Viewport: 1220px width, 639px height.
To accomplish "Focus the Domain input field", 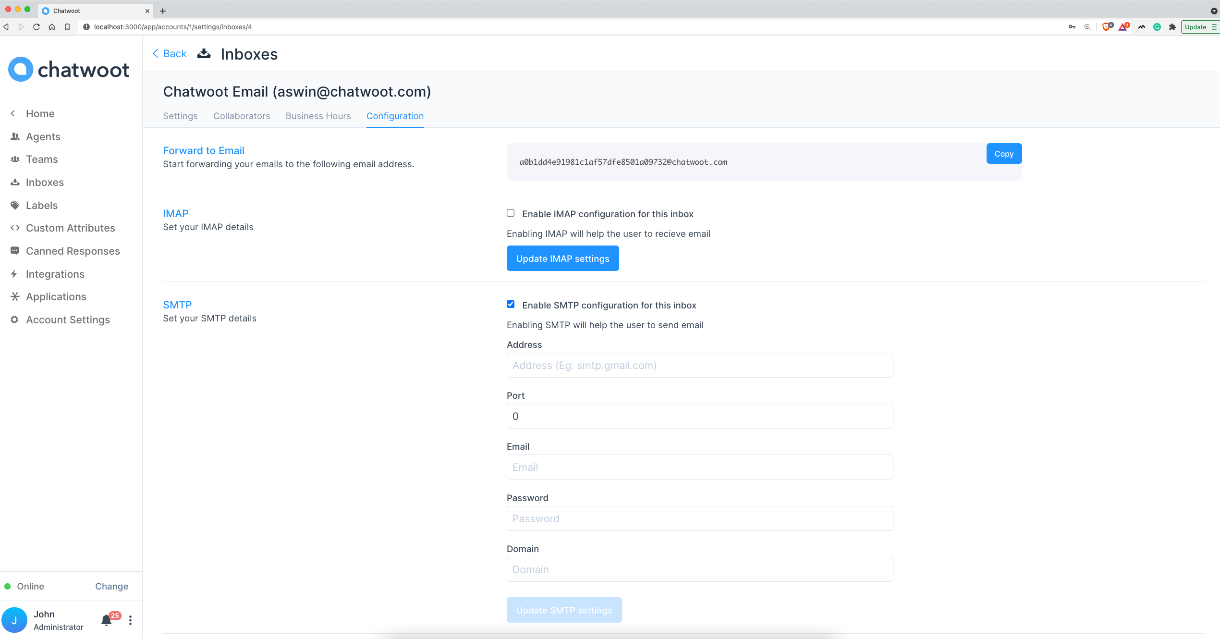I will point(700,569).
